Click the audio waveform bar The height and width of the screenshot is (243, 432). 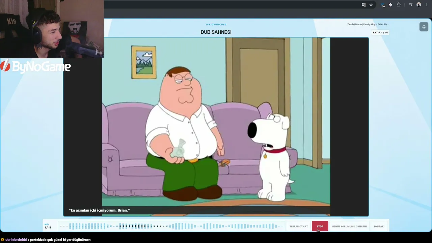pyautogui.click(x=171, y=226)
